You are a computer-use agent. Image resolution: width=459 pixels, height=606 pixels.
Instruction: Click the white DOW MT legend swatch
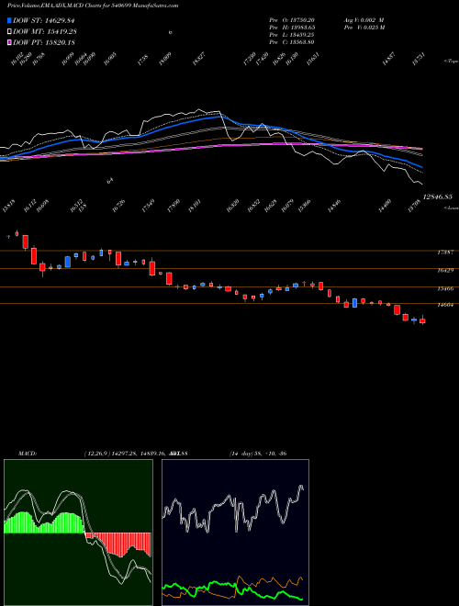pos(10,31)
